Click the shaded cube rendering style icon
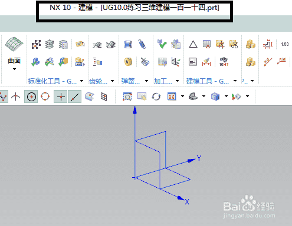292x226 pixels. point(215,97)
